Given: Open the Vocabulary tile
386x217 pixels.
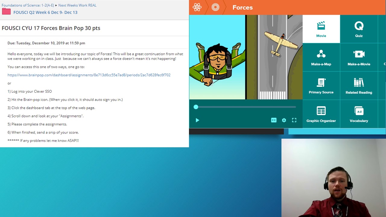Looking at the screenshot, I should (x=359, y=114).
